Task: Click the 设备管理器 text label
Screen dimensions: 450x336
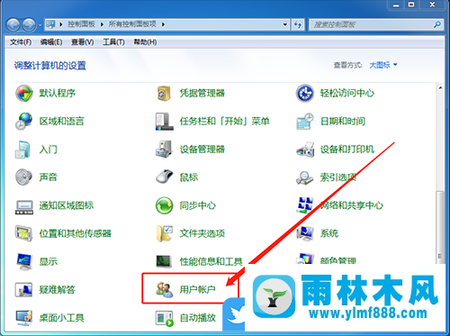Action: pos(202,150)
